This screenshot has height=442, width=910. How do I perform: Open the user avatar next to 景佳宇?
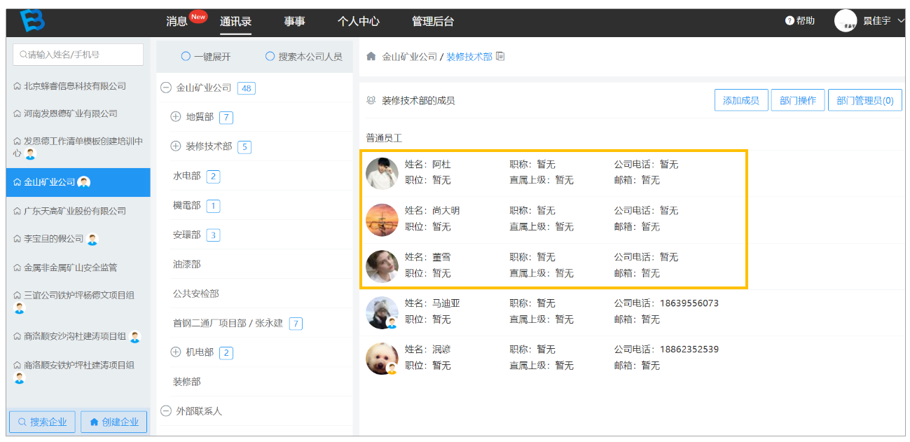(x=846, y=21)
